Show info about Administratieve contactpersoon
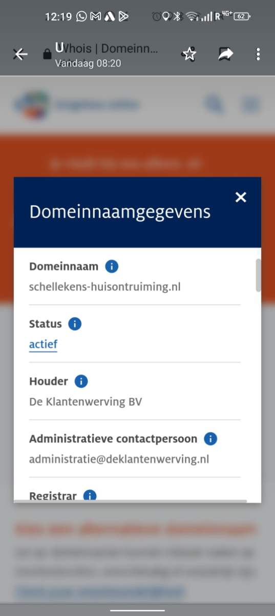Image resolution: width=275 pixels, height=616 pixels. pos(210,439)
